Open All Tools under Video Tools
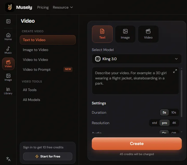 pyautogui.click(x=48, y=90)
